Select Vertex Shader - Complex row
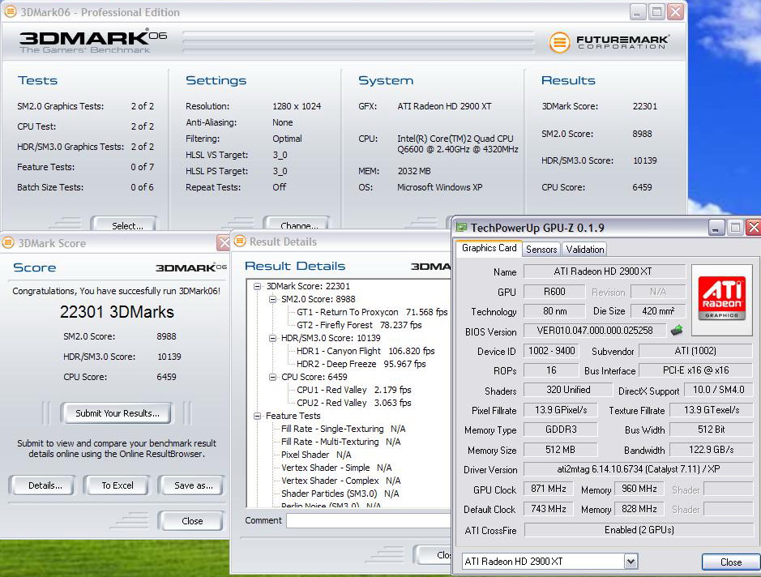The height and width of the screenshot is (577, 761). [x=340, y=481]
